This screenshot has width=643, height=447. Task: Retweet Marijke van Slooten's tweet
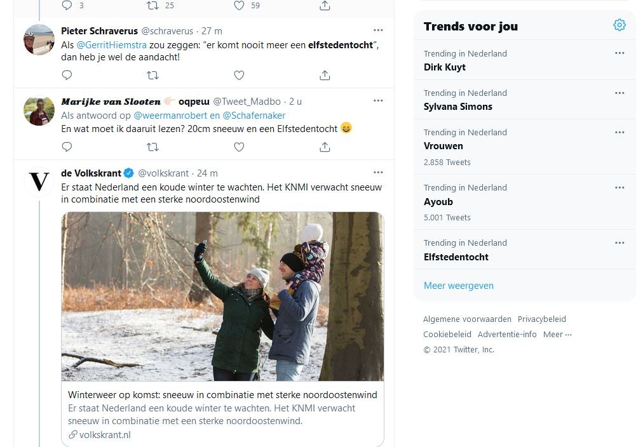pyautogui.click(x=152, y=147)
